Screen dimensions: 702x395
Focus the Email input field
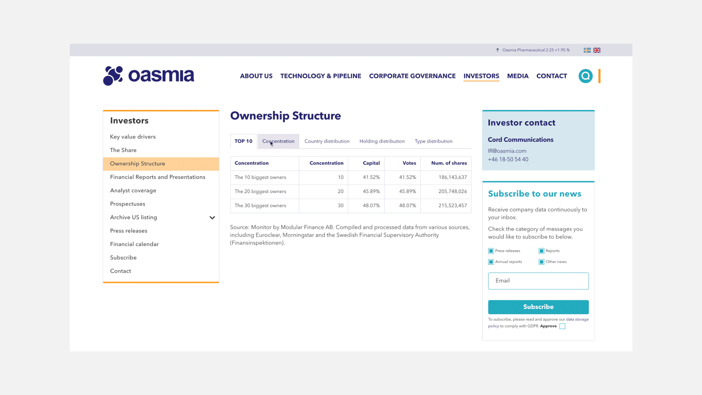(x=538, y=281)
